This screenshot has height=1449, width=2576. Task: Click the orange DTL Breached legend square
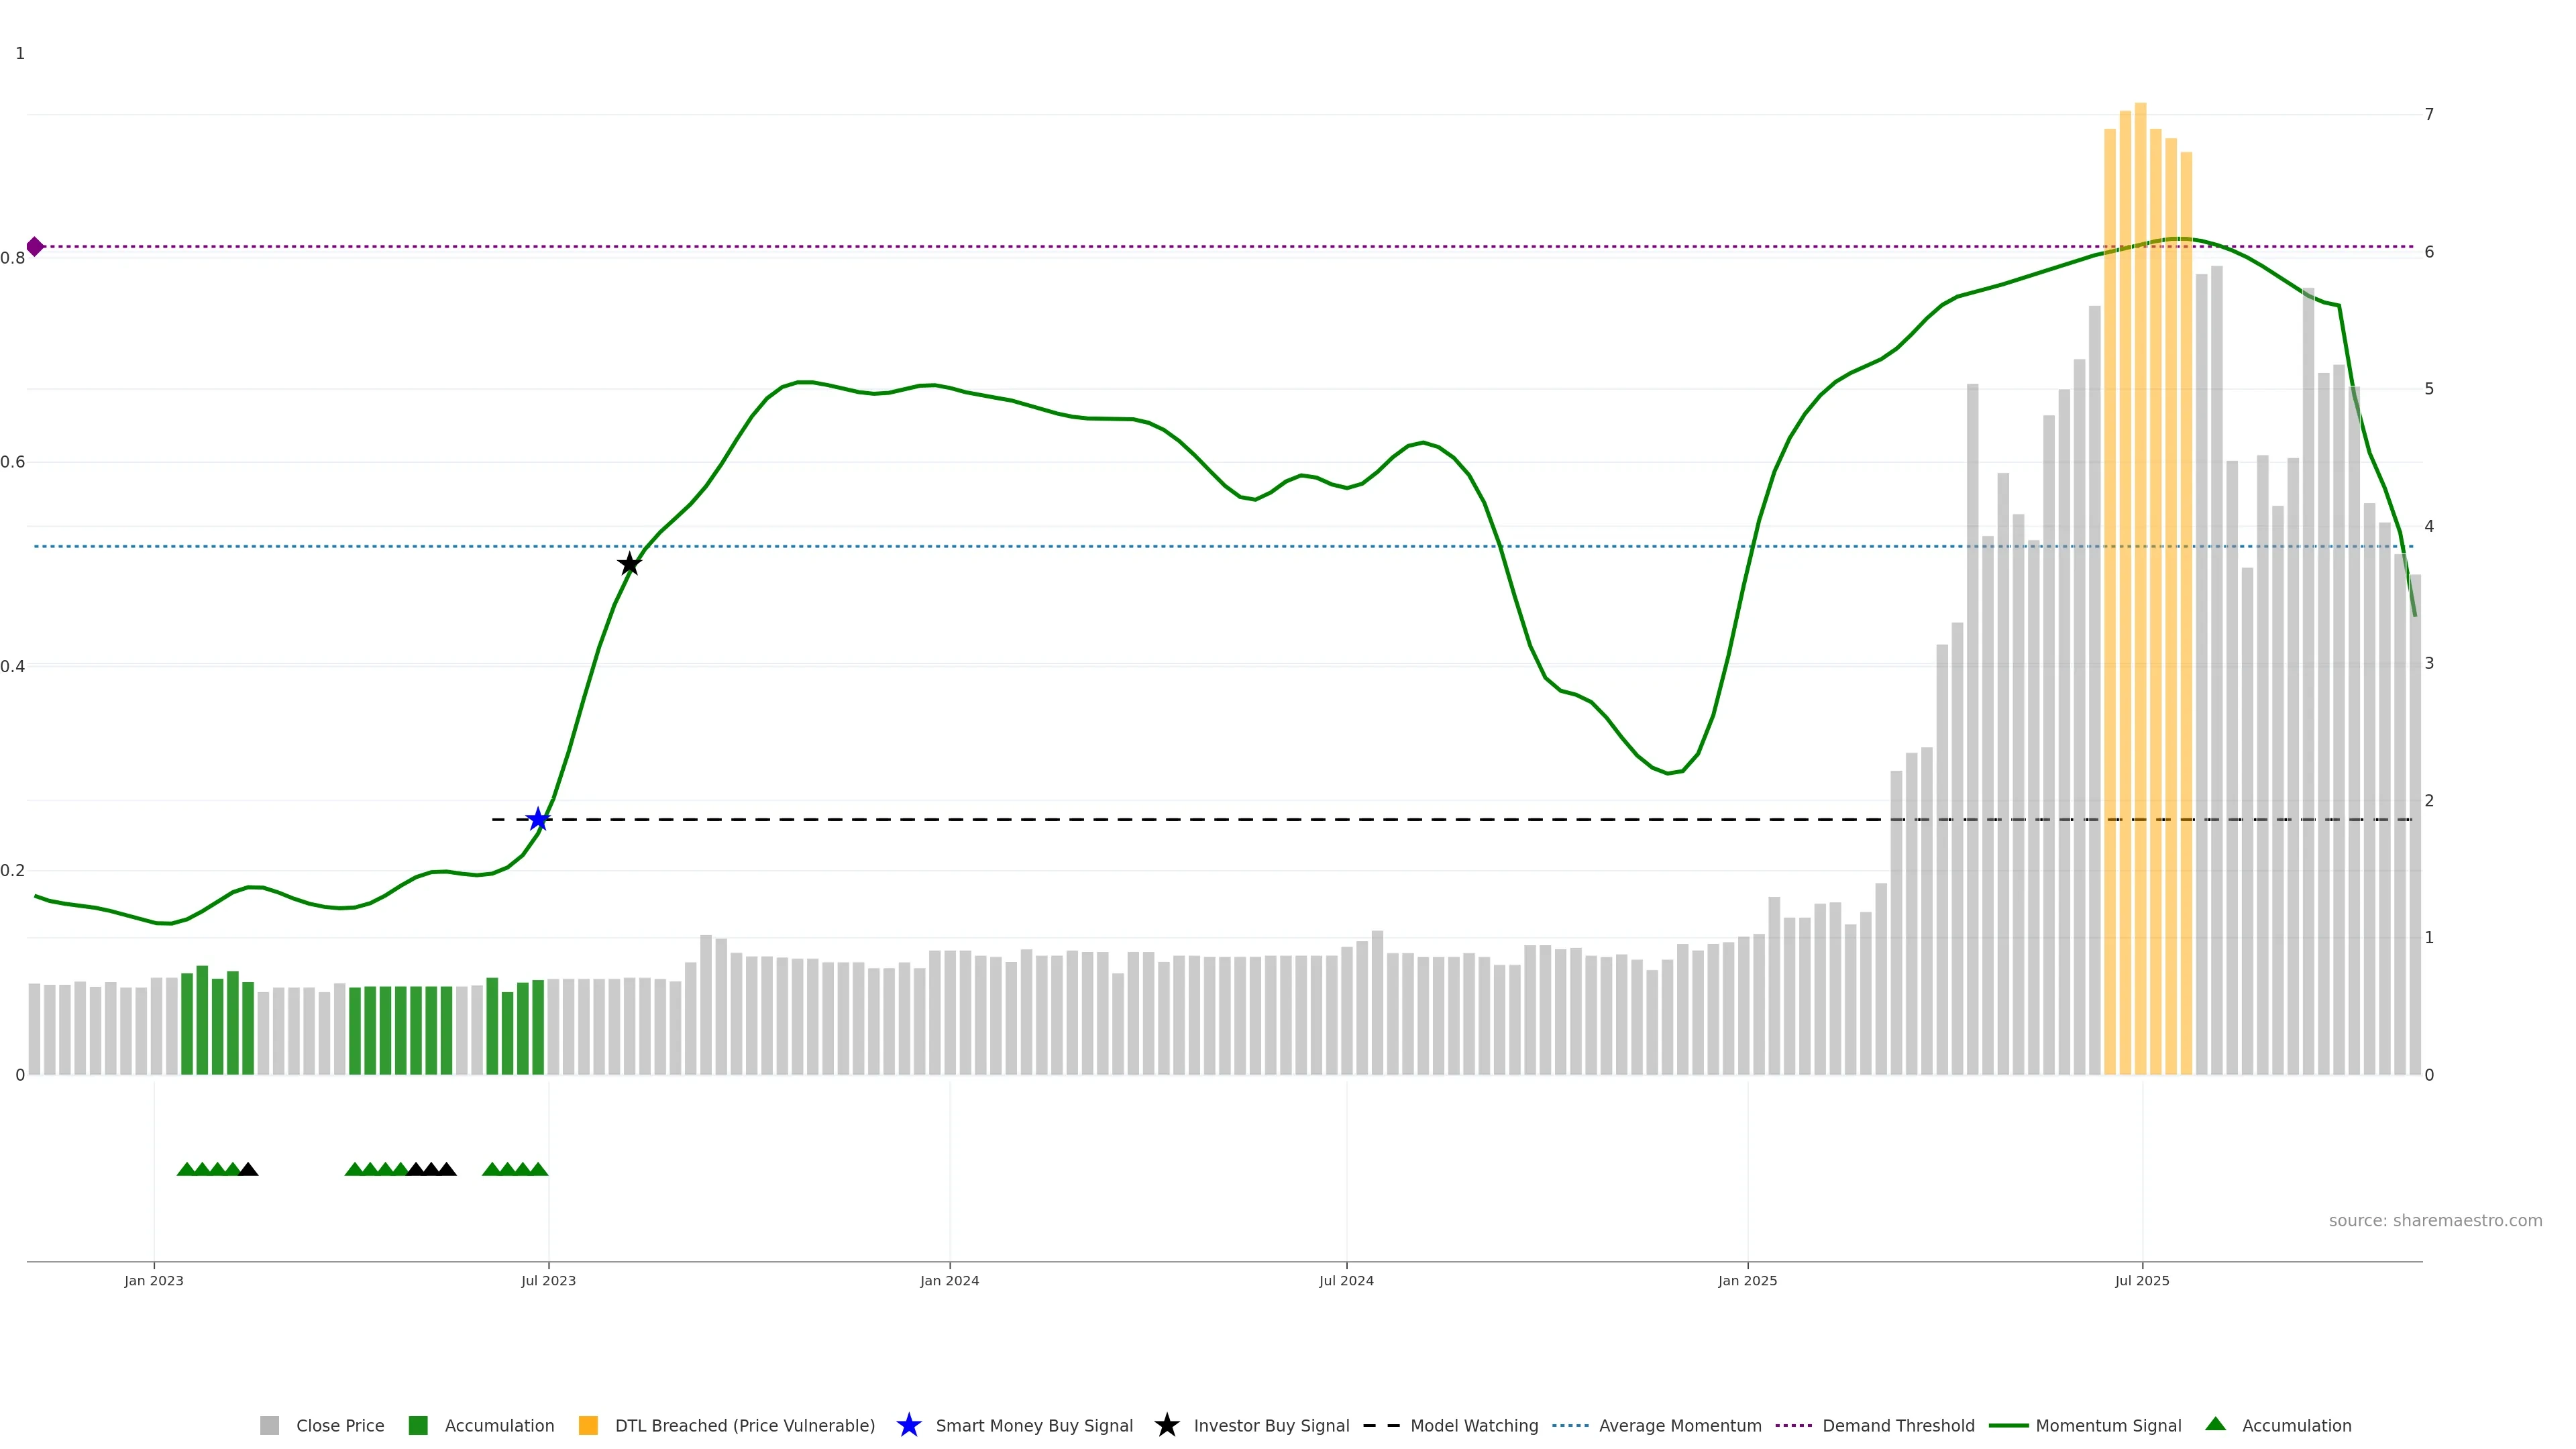[x=588, y=1425]
